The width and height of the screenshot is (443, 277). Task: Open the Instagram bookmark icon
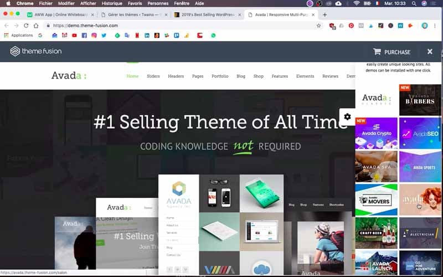coord(94,35)
